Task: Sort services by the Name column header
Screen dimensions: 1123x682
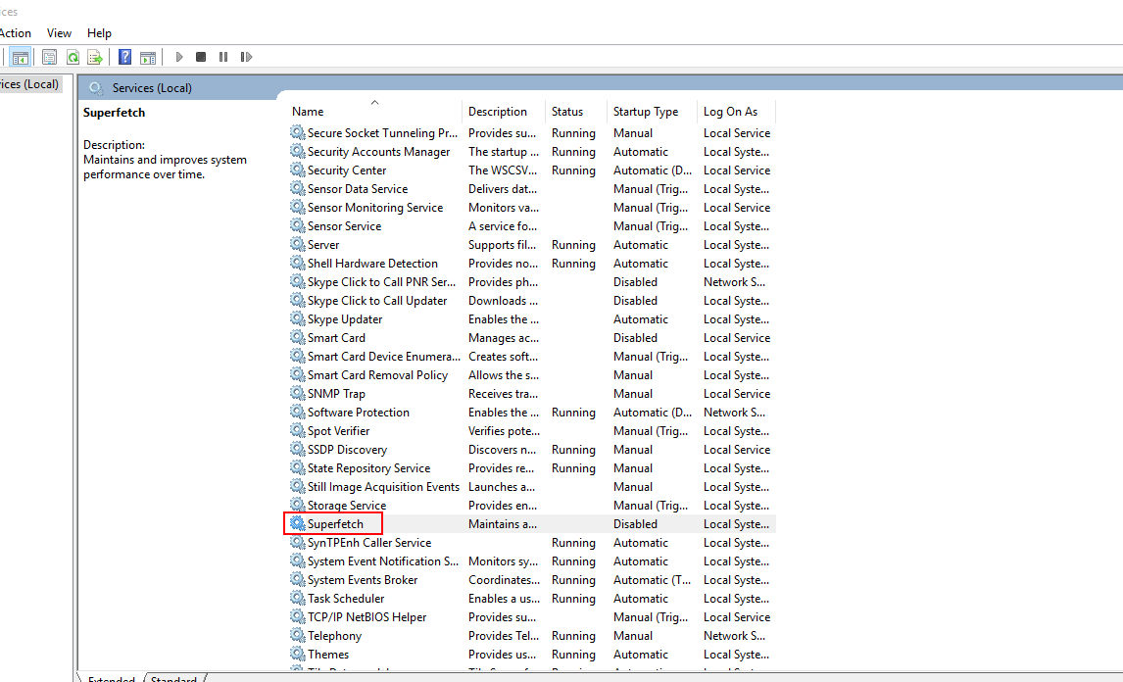Action: (x=308, y=112)
